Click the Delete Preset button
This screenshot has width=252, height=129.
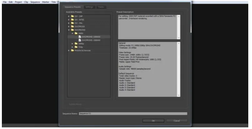click(x=75, y=104)
